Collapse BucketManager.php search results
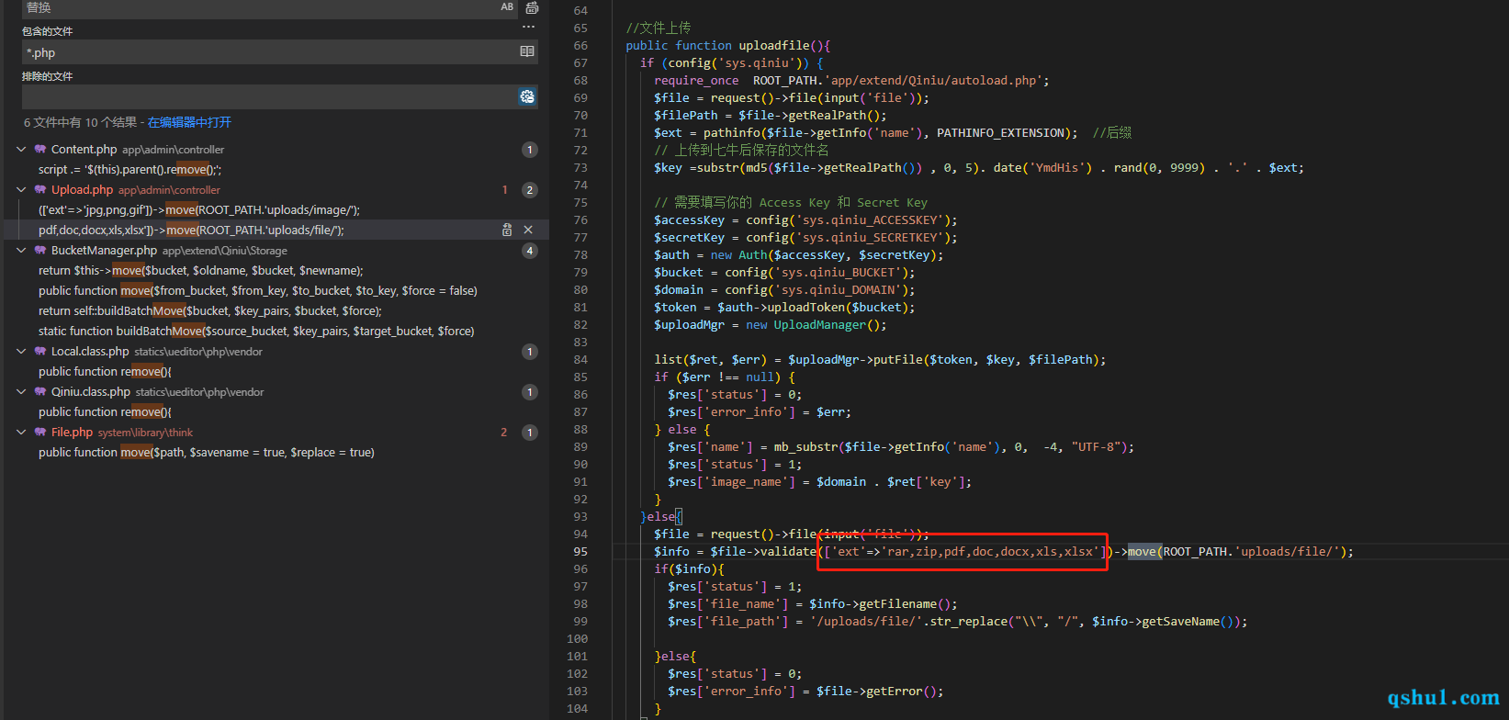Image resolution: width=1509 pixels, height=720 pixels. point(21,251)
